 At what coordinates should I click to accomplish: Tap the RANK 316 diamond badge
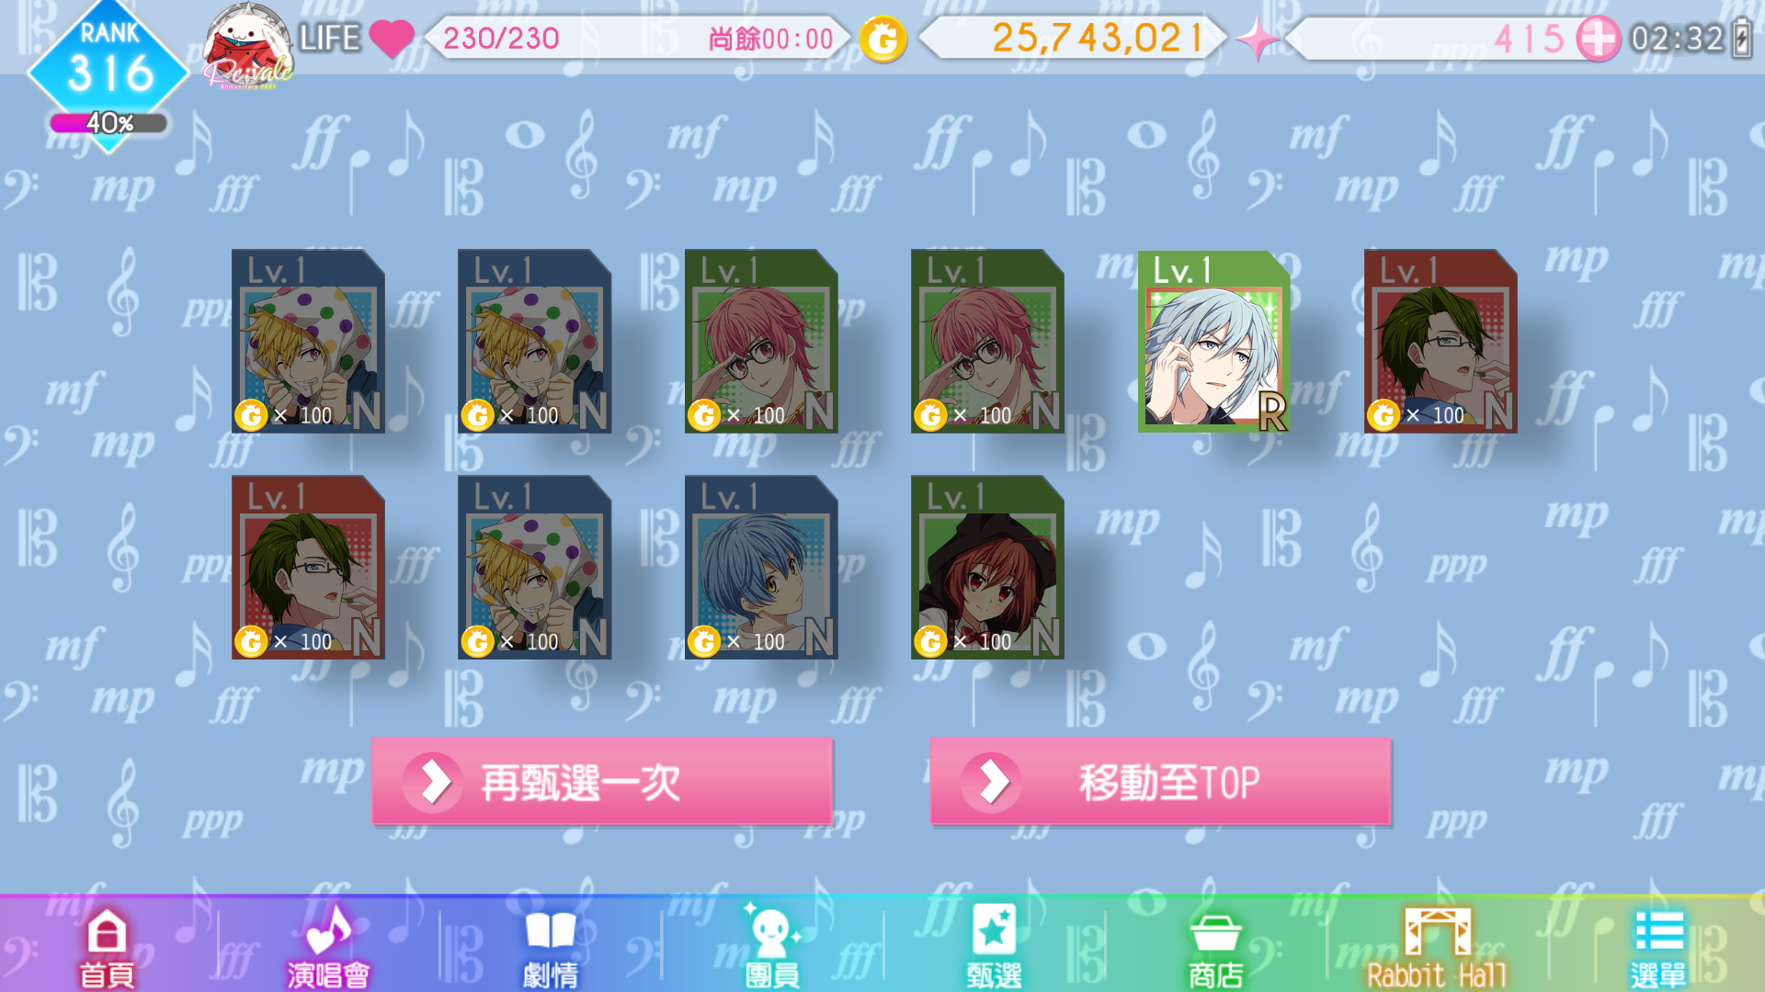[109, 64]
